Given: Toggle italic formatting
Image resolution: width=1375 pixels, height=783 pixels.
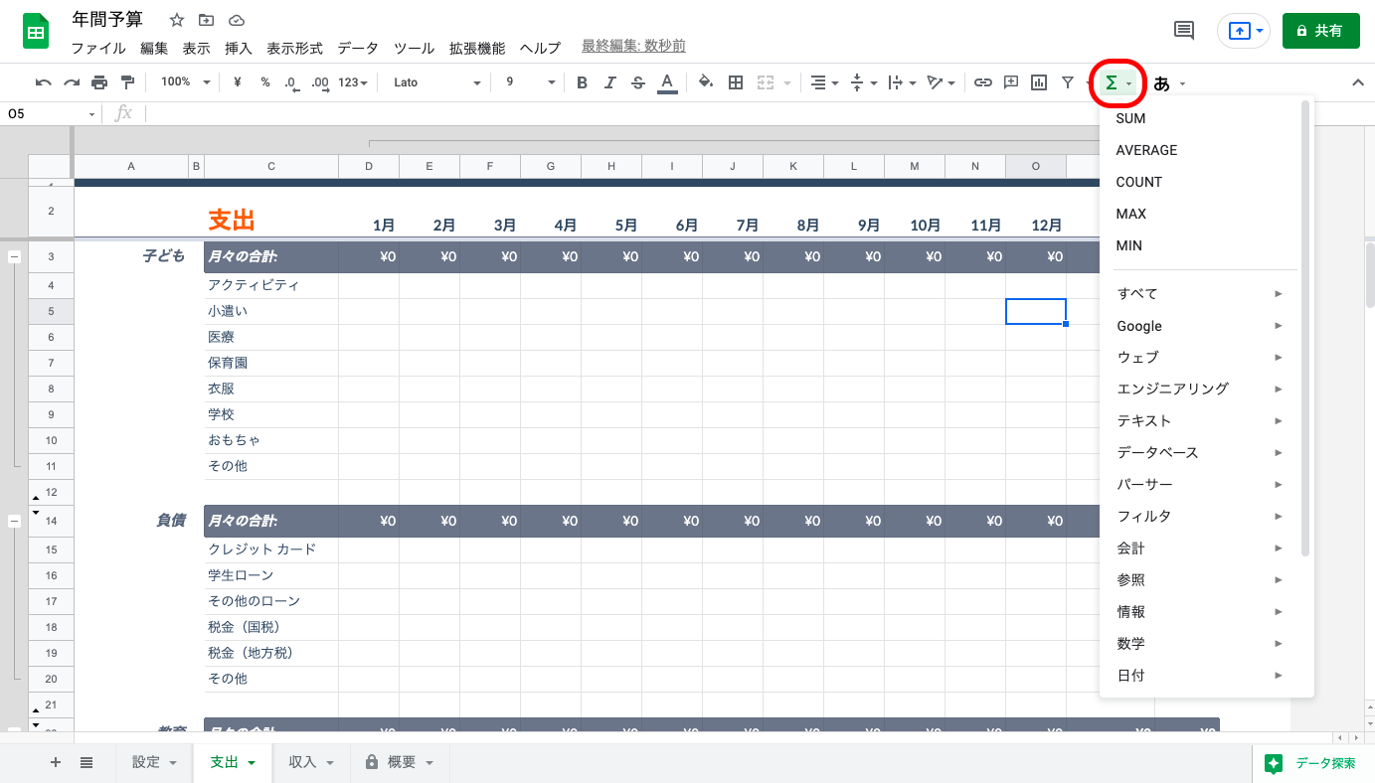Looking at the screenshot, I should (x=610, y=82).
